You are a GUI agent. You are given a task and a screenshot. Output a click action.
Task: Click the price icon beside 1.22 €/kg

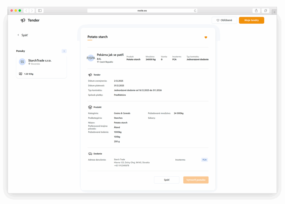click(x=21, y=74)
